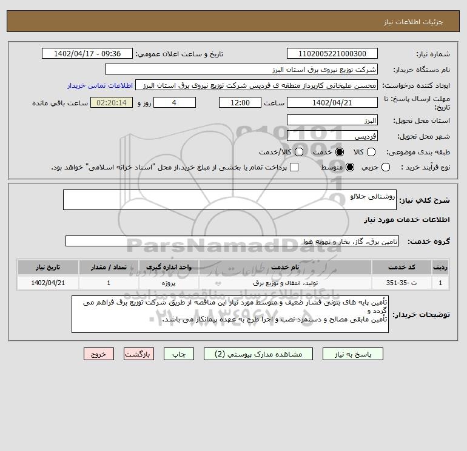The width and height of the screenshot is (467, 451).
Task: Click the خروج exit button
Action: click(99, 354)
